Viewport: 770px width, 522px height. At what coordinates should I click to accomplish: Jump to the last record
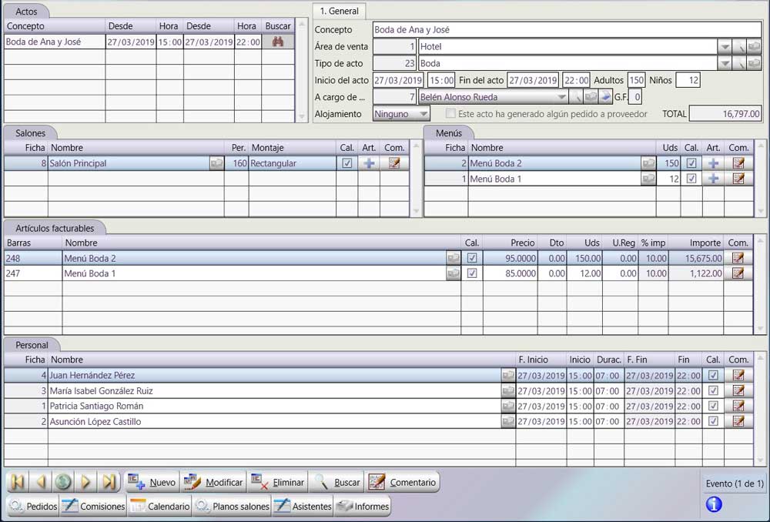tap(109, 483)
